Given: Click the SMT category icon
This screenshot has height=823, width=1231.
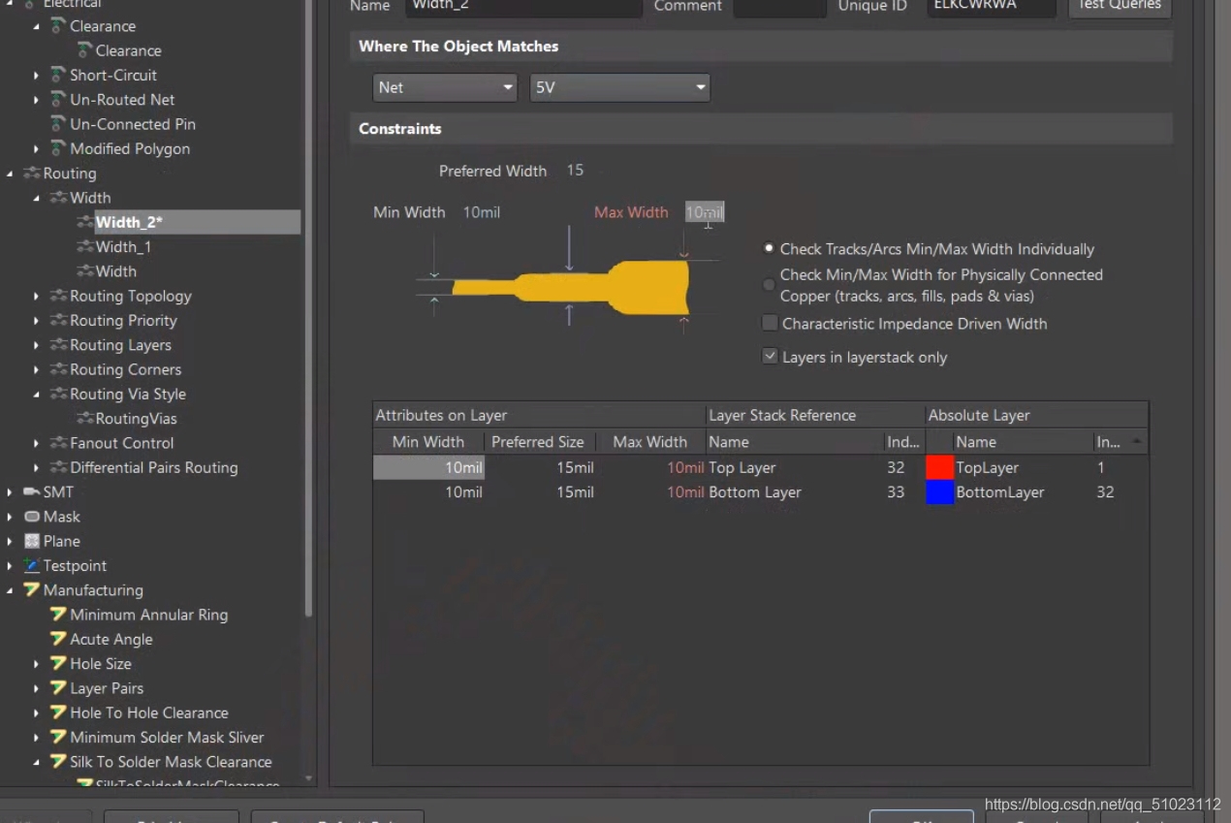Looking at the screenshot, I should click(32, 491).
